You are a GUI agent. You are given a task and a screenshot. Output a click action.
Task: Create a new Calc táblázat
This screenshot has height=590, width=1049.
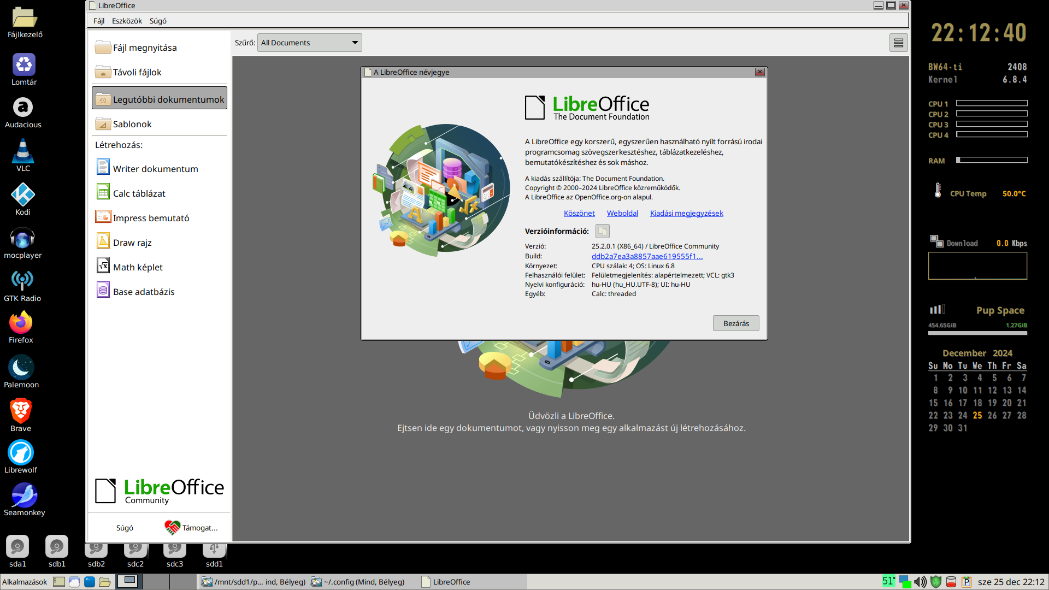tap(159, 193)
